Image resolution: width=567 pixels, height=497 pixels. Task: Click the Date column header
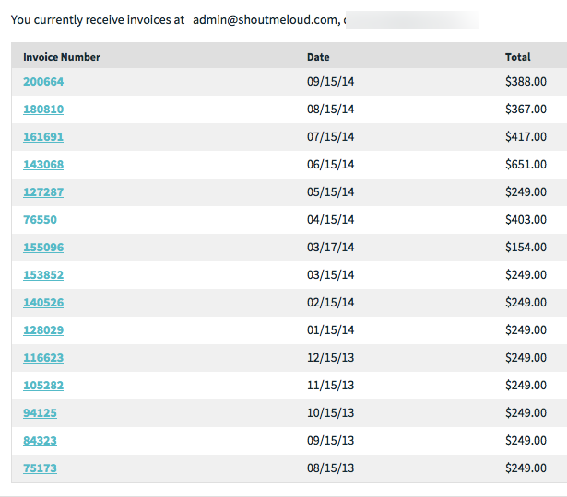[318, 57]
